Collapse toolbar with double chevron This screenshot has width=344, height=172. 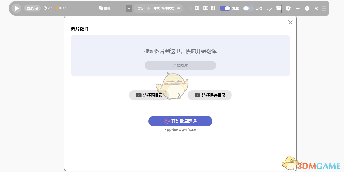[x=316, y=8]
